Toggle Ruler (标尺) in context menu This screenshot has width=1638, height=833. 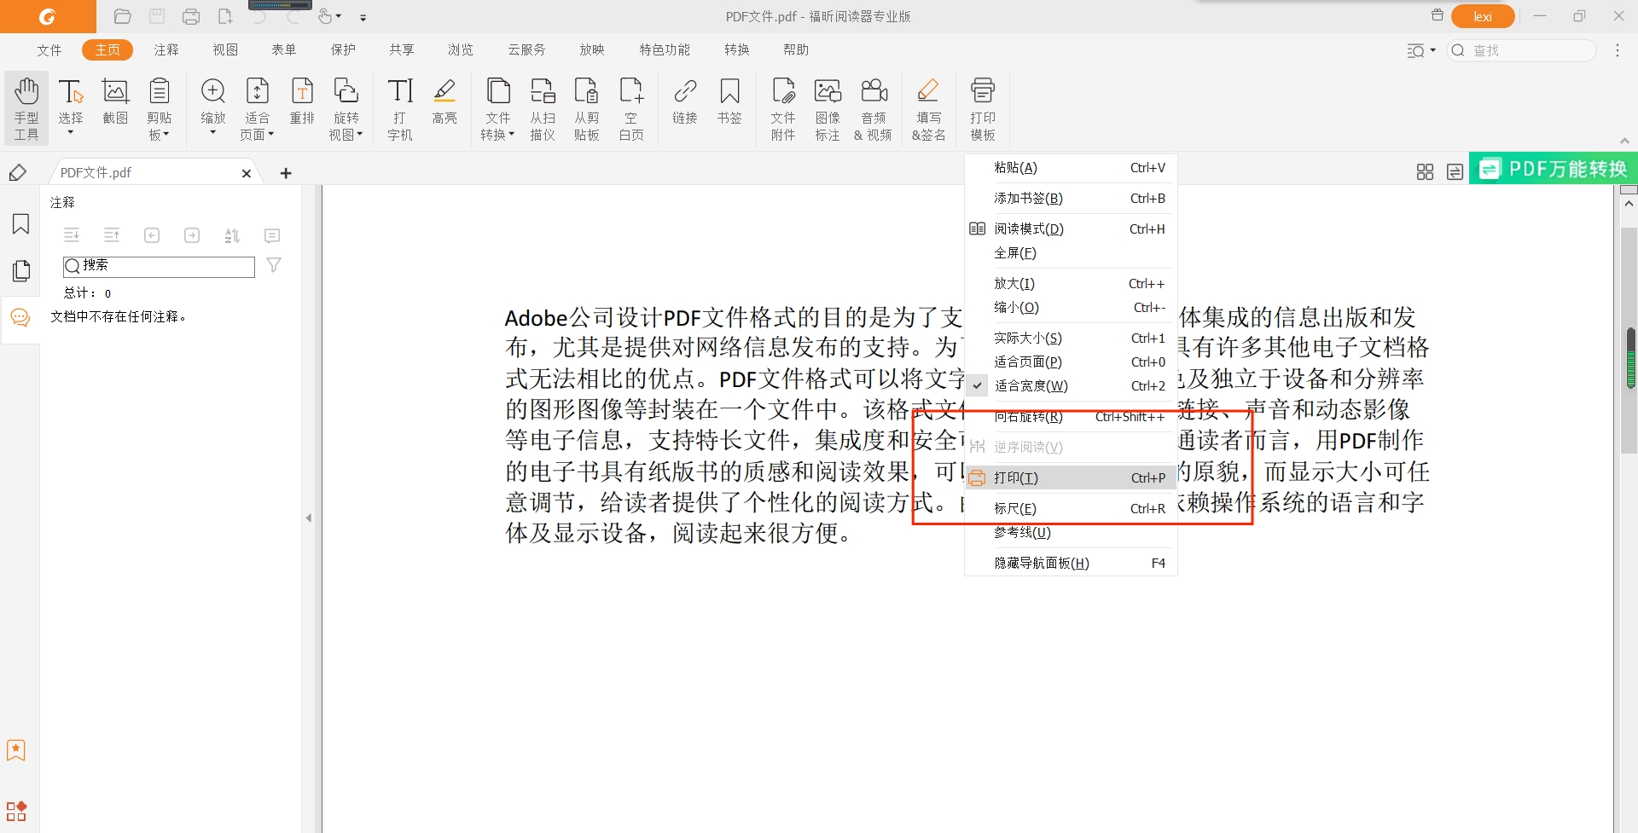[1014, 509]
